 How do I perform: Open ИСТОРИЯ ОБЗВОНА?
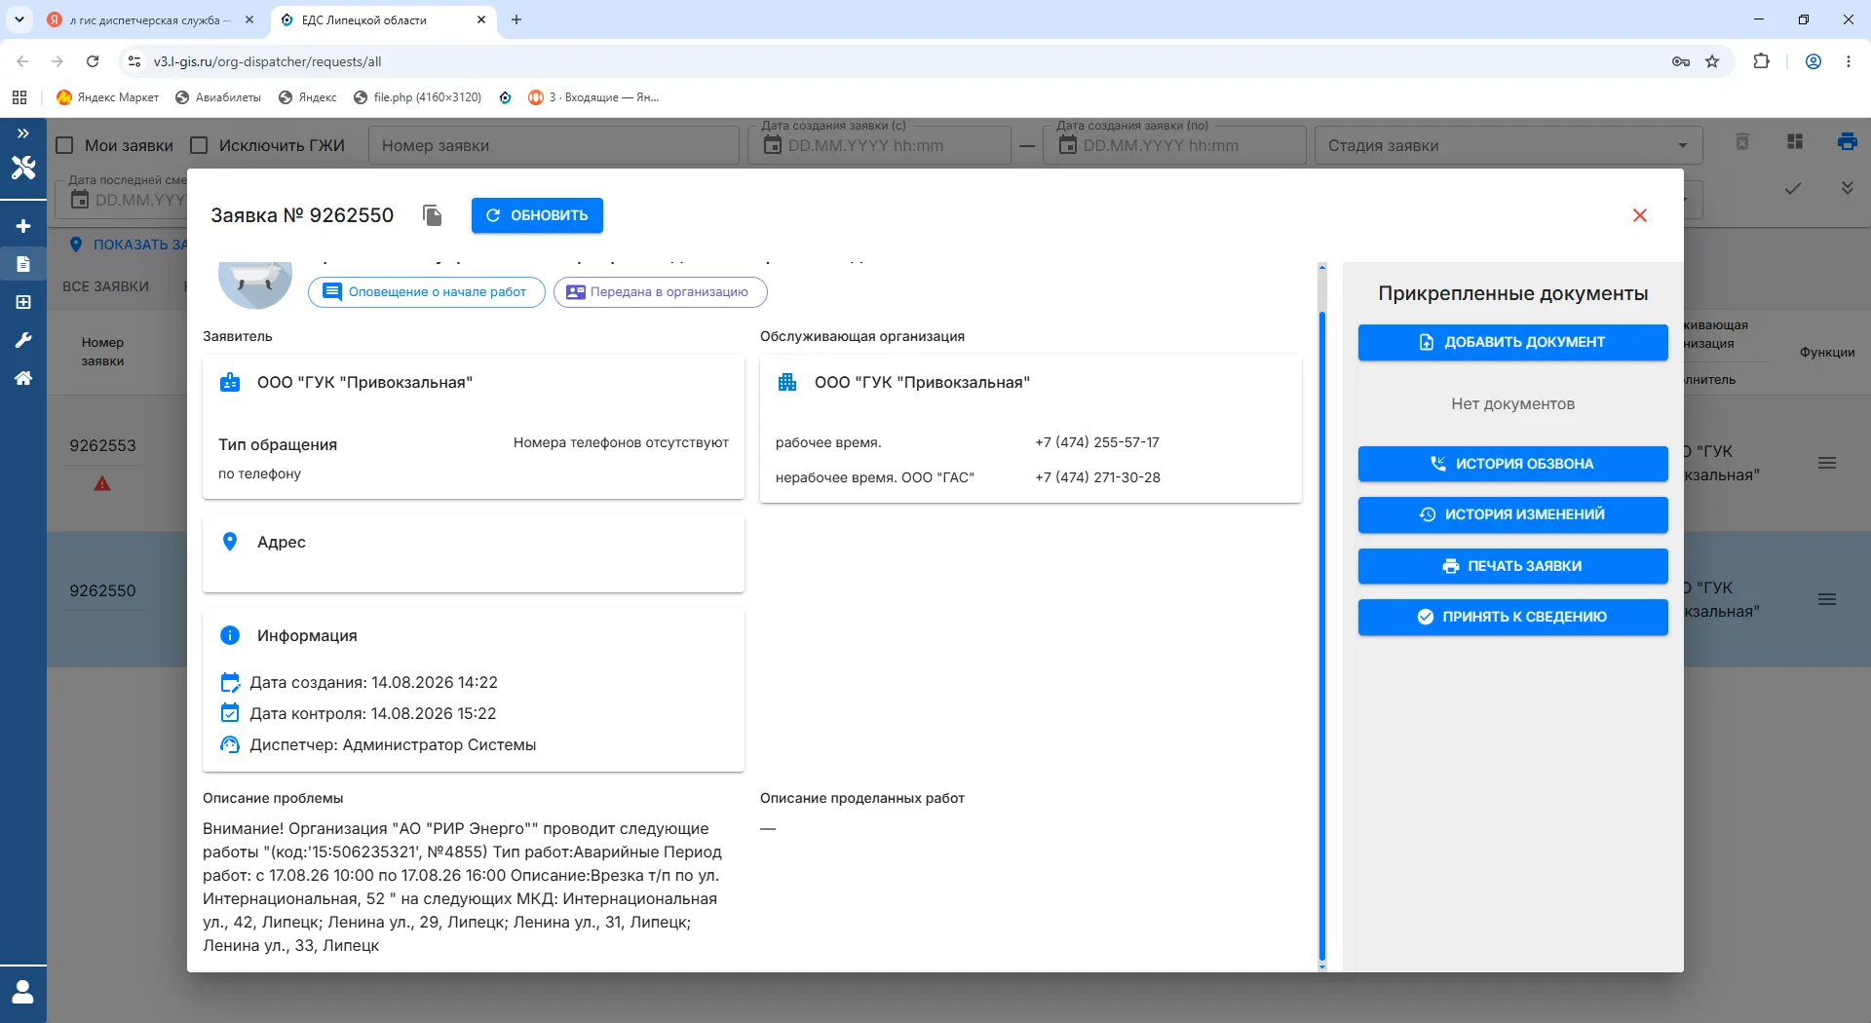tap(1512, 464)
